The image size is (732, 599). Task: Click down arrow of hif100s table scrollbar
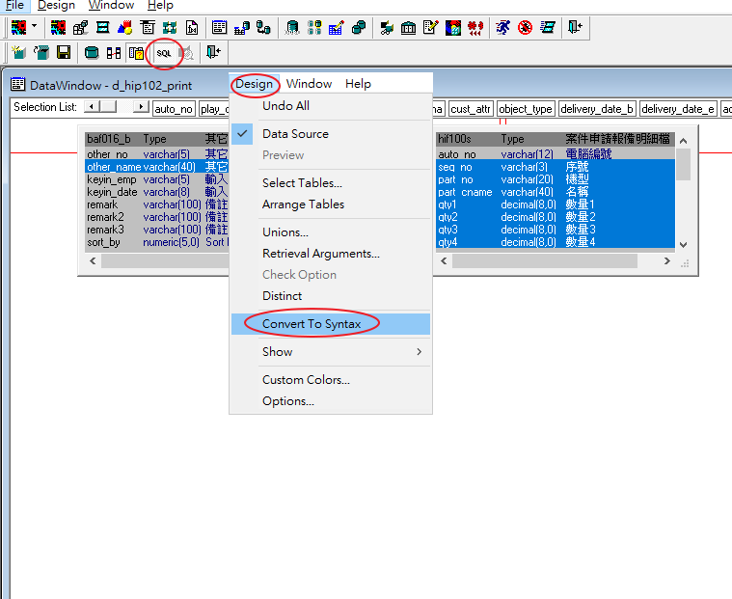point(683,244)
